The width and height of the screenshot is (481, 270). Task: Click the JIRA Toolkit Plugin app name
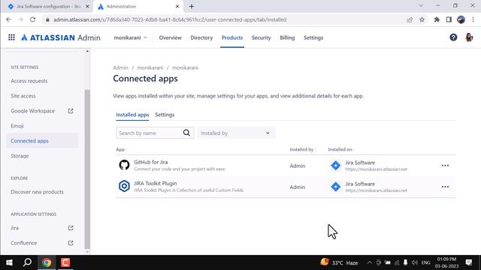(x=156, y=183)
